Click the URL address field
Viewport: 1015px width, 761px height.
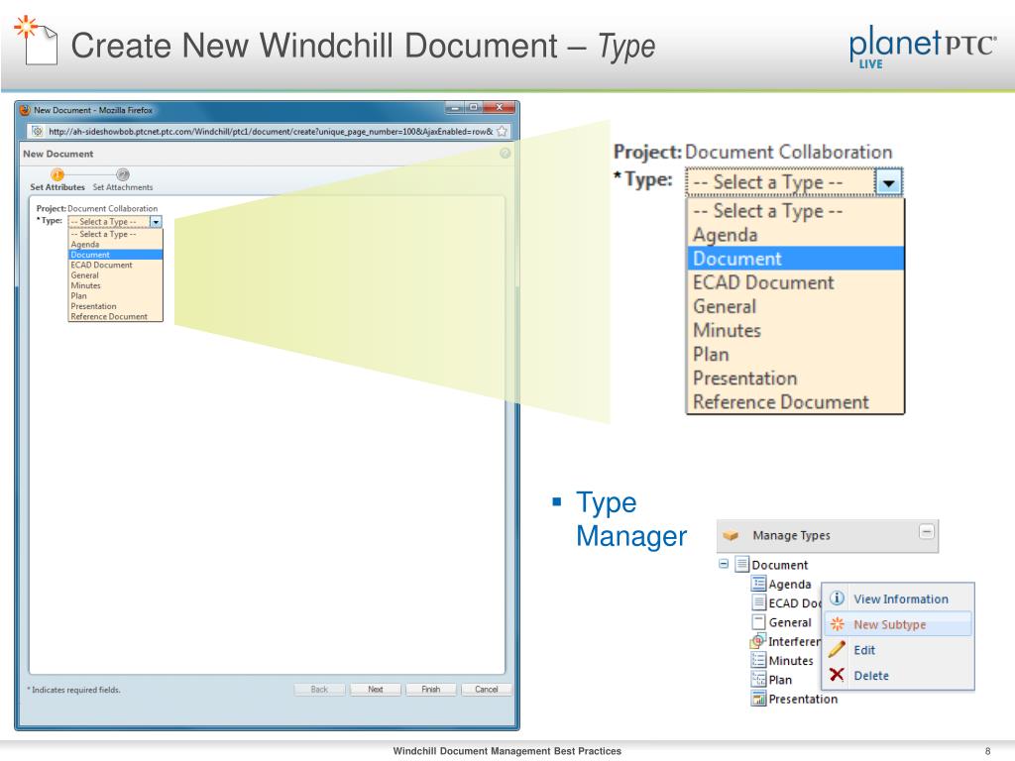(x=271, y=132)
